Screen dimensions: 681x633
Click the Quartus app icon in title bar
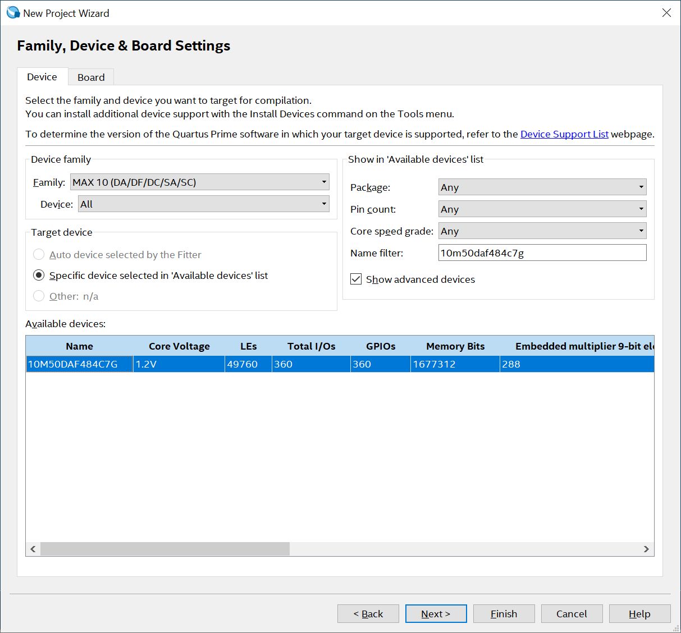click(x=12, y=13)
